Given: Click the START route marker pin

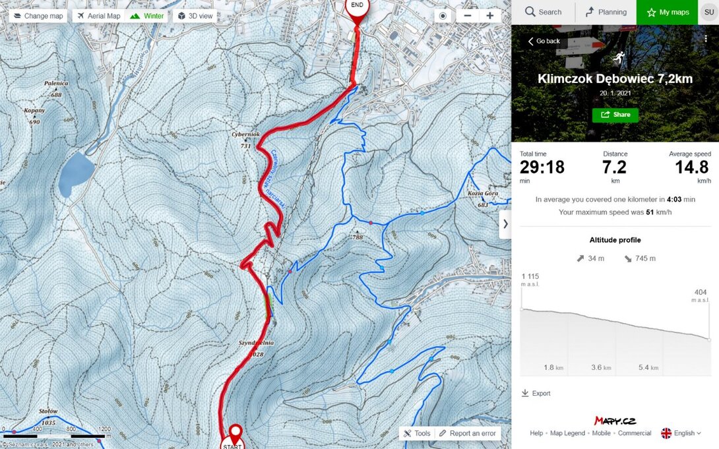Looking at the screenshot, I should click(233, 438).
